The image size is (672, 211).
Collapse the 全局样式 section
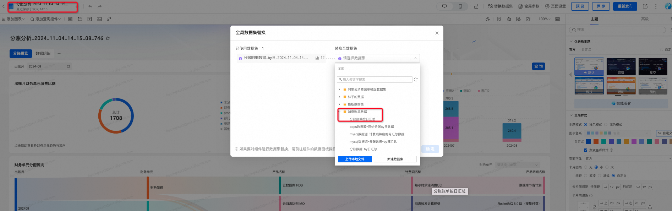click(x=571, y=115)
